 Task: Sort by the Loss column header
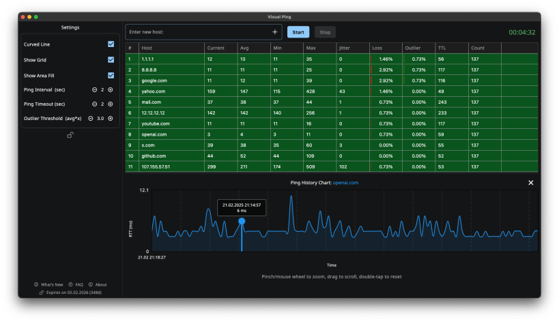pos(386,48)
